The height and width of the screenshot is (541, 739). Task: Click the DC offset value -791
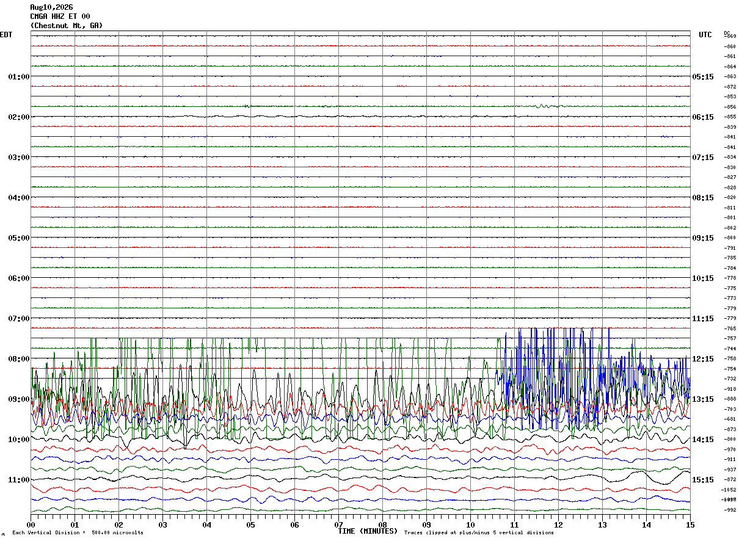(730, 248)
